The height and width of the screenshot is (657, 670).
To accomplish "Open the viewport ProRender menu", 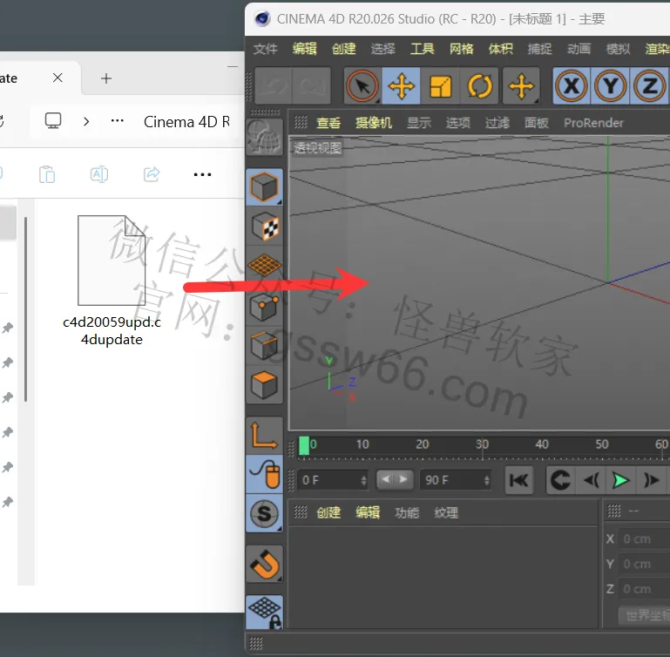I will pyautogui.click(x=594, y=123).
